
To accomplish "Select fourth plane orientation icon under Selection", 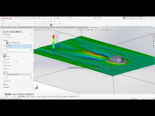I will (16, 43).
